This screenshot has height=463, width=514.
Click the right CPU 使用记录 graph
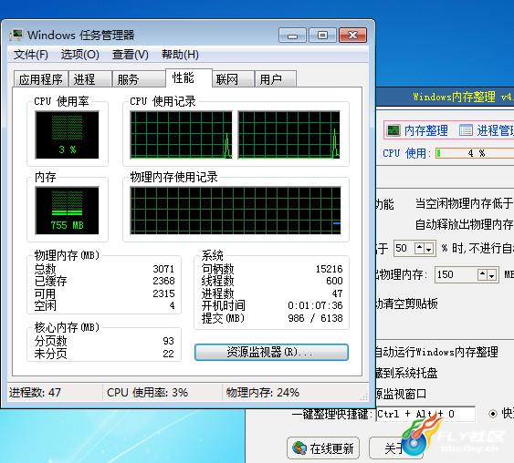pyautogui.click(x=288, y=135)
